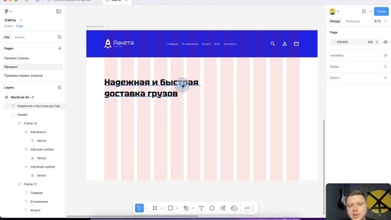The image size is (391, 220).
Task: Click the Drafts location link
Action: coord(9,26)
